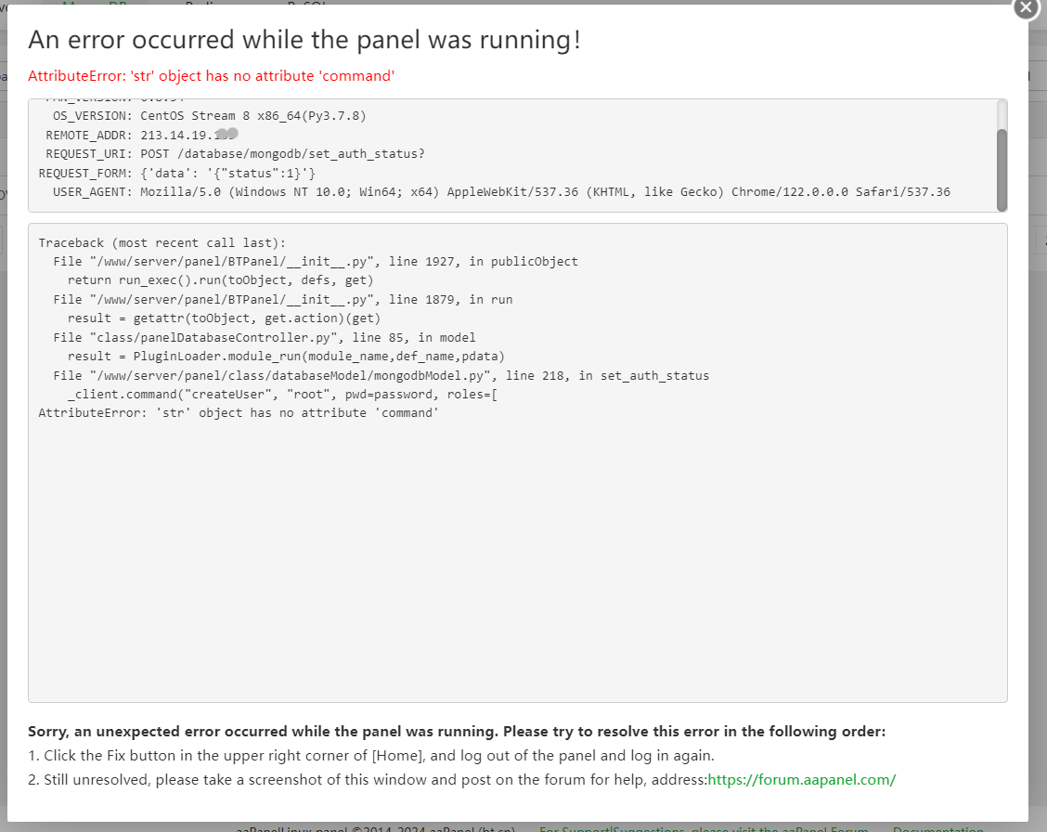This screenshot has width=1047, height=832.
Task: Click the red AttributeError message text
Action: coord(212,76)
